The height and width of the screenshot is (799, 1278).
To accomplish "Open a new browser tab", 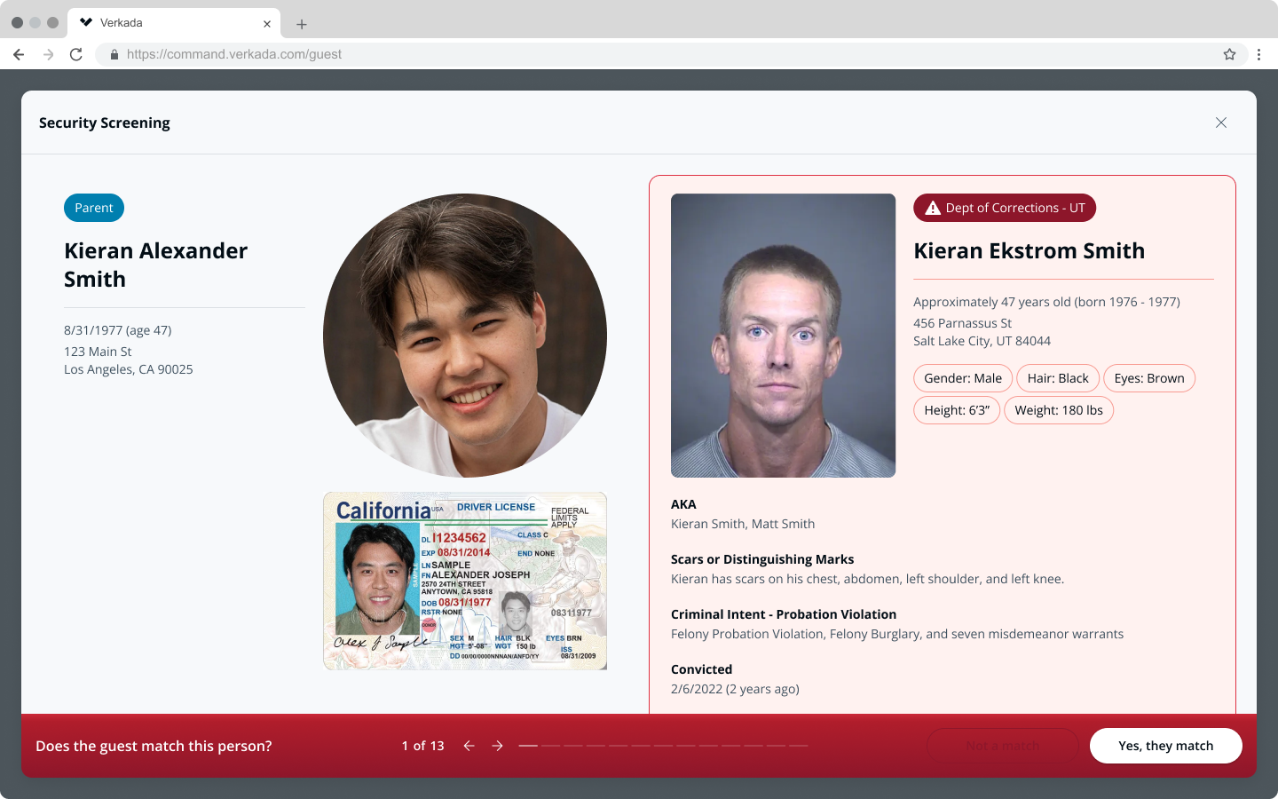I will [x=302, y=24].
